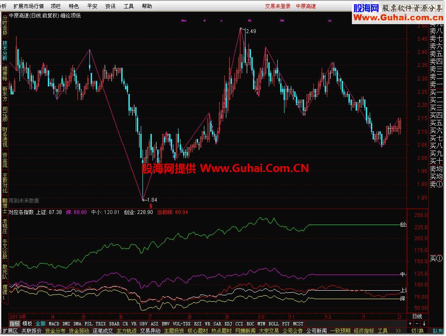Apply the OBV indicator
446x336 pixels.
(144, 323)
